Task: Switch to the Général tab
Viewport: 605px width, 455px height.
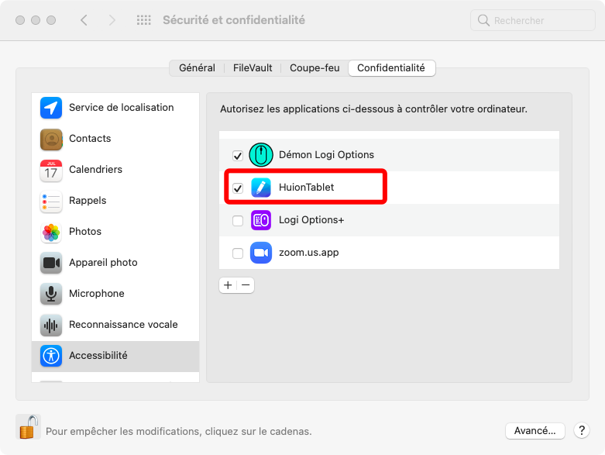Action: [197, 68]
